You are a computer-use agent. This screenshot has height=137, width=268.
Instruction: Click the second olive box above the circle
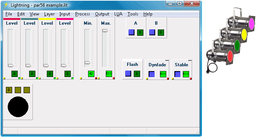18,90
